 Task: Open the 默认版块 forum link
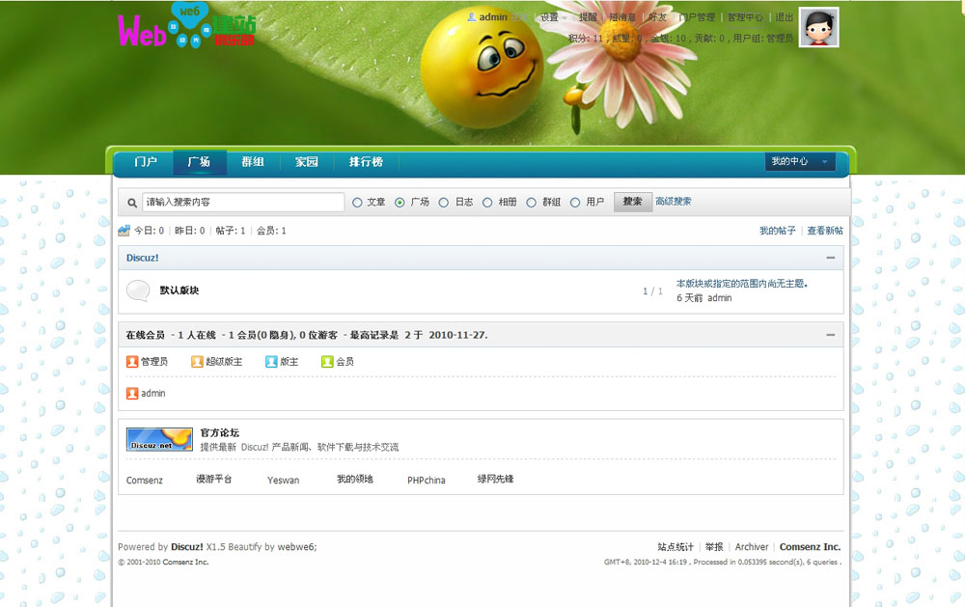(x=179, y=290)
